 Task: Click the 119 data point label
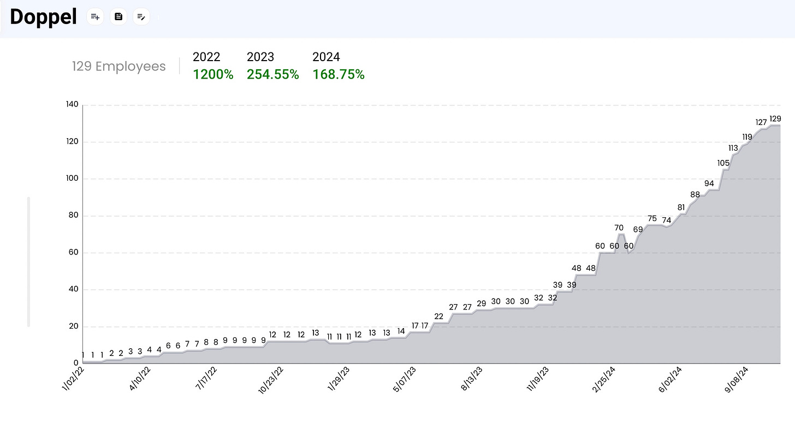click(747, 137)
